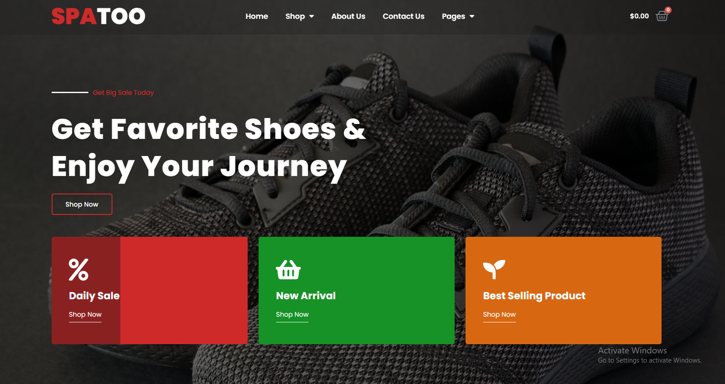Select the Best Selling Product heading
725x384 pixels.
click(534, 296)
